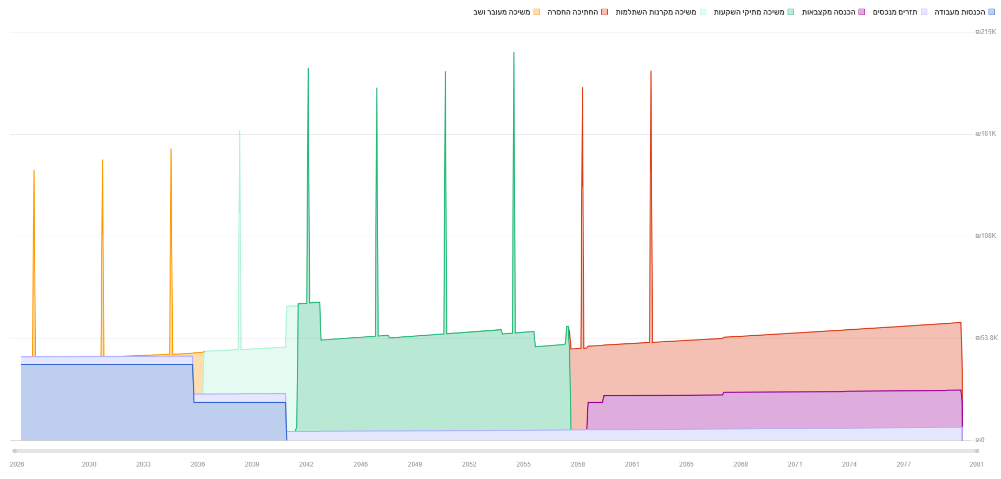Grab the right handle of range slider
Screen dimensions: 1001x479
tap(977, 451)
